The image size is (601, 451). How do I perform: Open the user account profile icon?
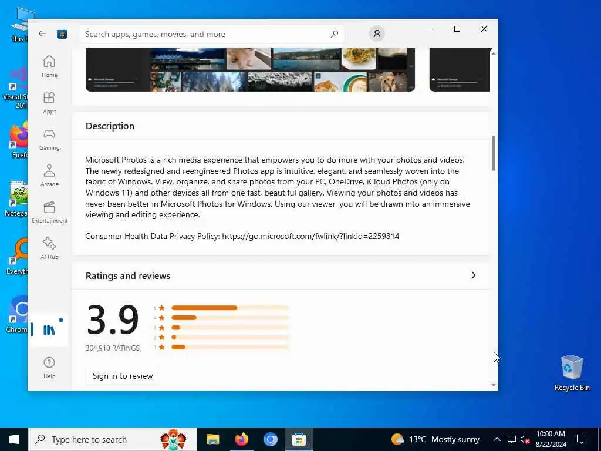pos(377,33)
